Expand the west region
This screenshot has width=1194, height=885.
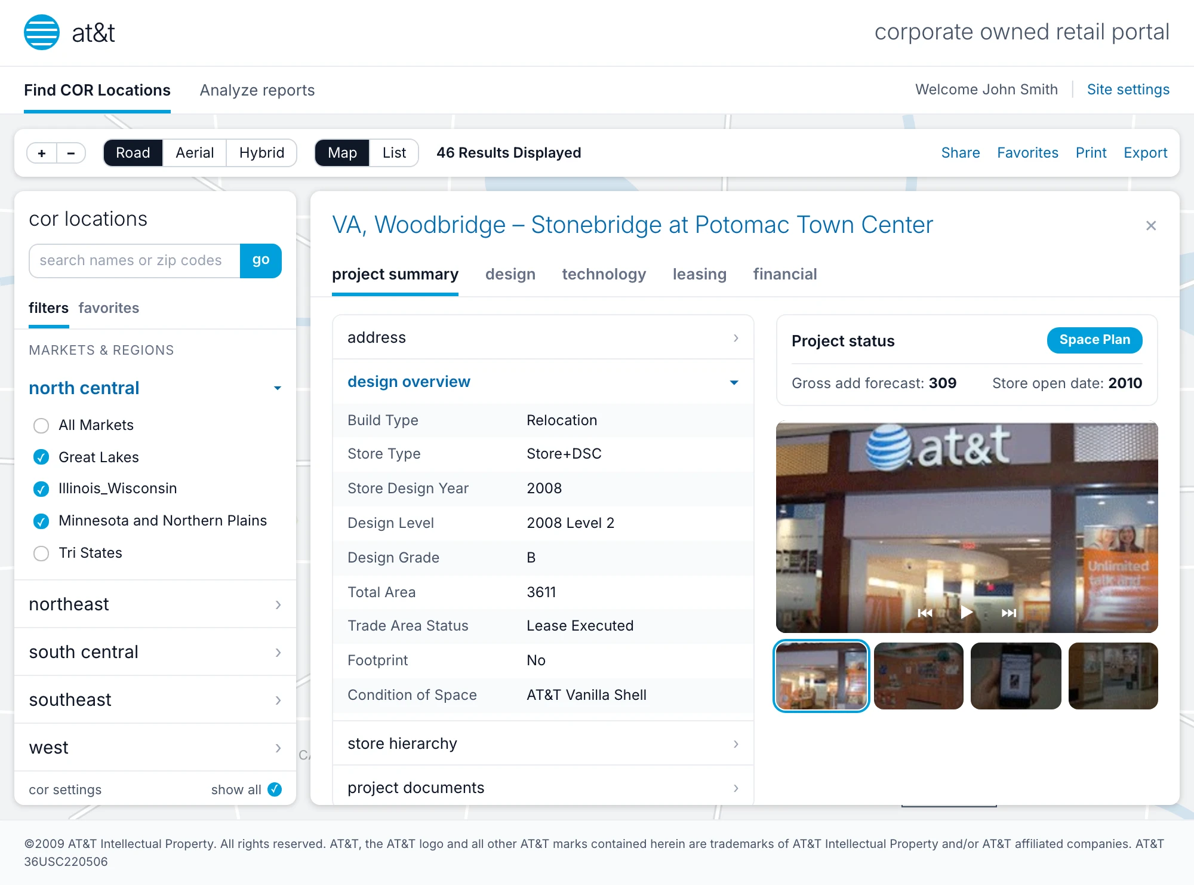click(155, 748)
